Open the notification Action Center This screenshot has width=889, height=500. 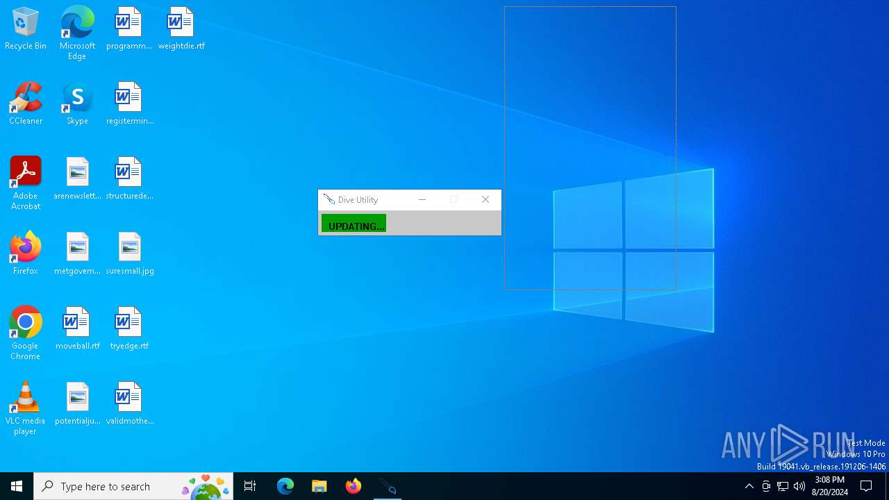point(867,486)
